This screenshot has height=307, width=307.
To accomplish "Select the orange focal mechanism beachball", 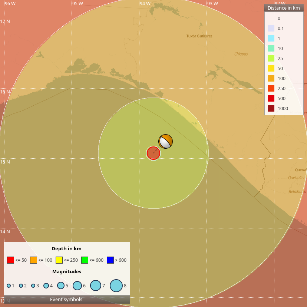I will point(166,141).
